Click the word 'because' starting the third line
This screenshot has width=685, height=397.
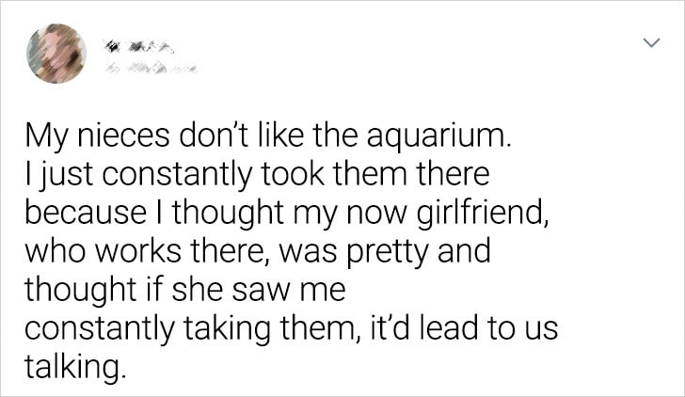tap(86, 214)
